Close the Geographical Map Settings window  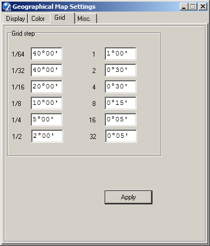pos(203,7)
